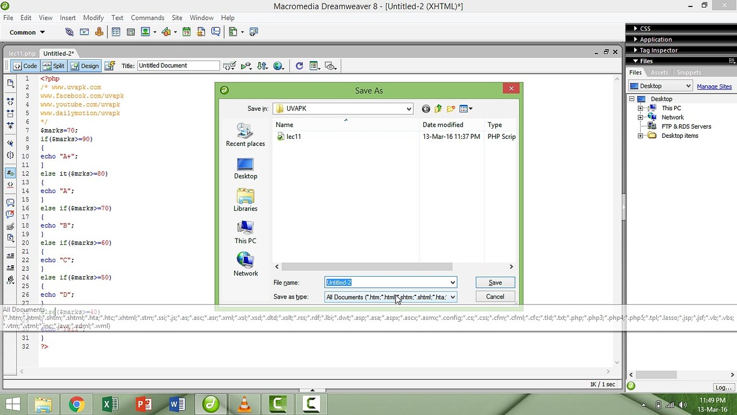Screen dimensions: 737x415
Task: Insert a Date with the calendar icon
Action: (186, 32)
